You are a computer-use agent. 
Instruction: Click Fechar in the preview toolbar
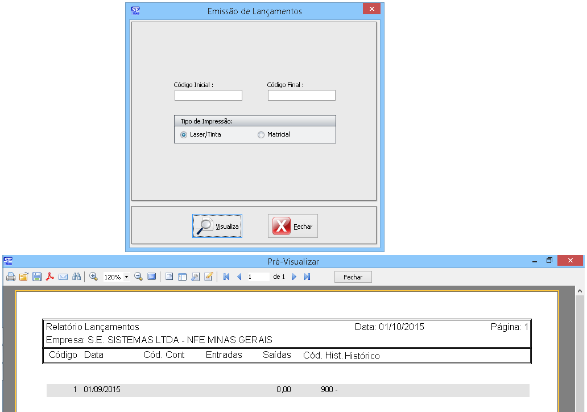coord(353,277)
